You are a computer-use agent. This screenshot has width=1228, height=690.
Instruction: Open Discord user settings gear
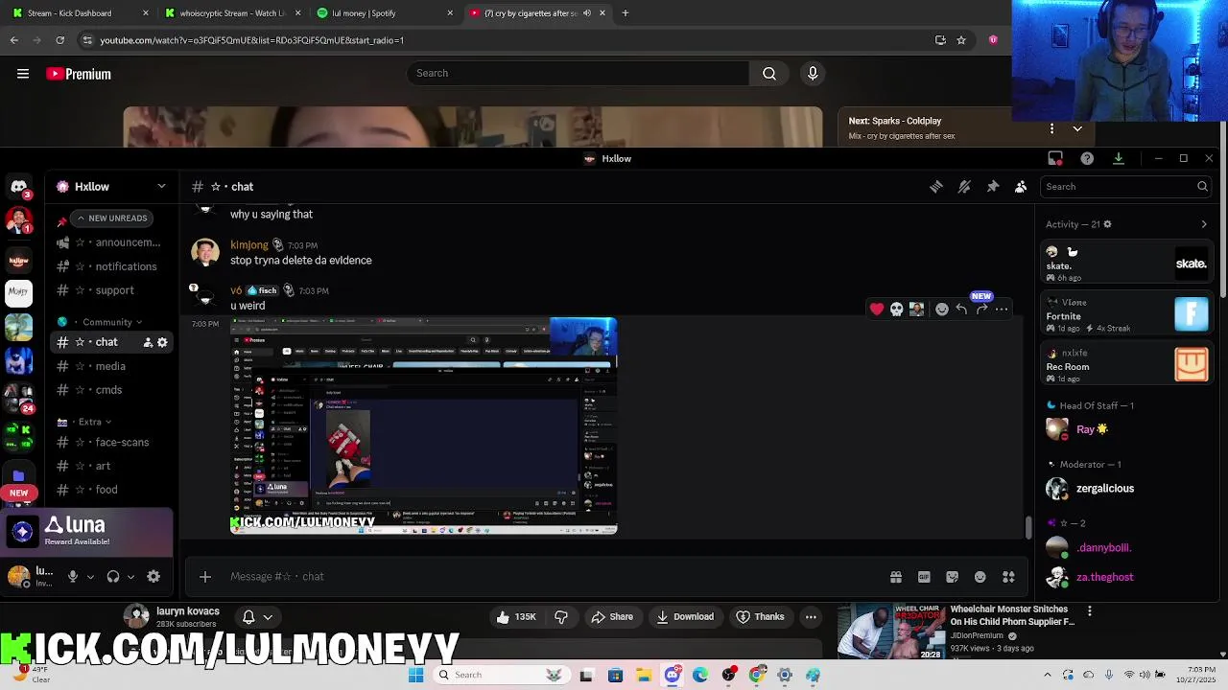(153, 576)
